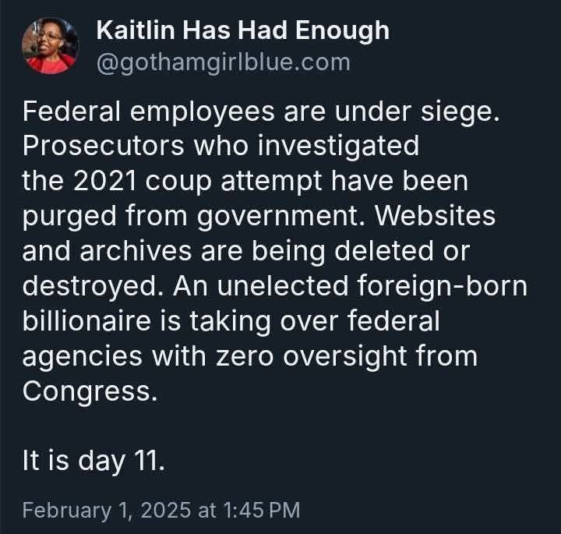Click the word 'oversight' in the post
561x534 pixels.
tap(345, 358)
